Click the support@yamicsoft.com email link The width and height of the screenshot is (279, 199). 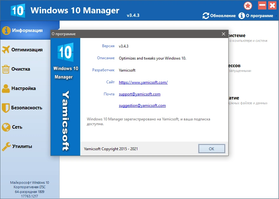point(139,94)
